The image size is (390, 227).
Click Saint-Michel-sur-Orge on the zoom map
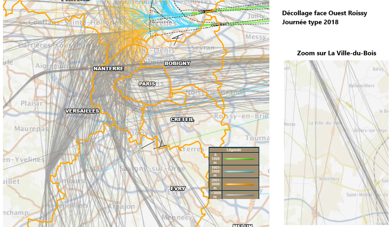coord(367,195)
